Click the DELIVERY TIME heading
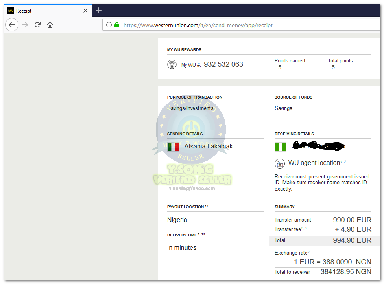 coord(186,235)
